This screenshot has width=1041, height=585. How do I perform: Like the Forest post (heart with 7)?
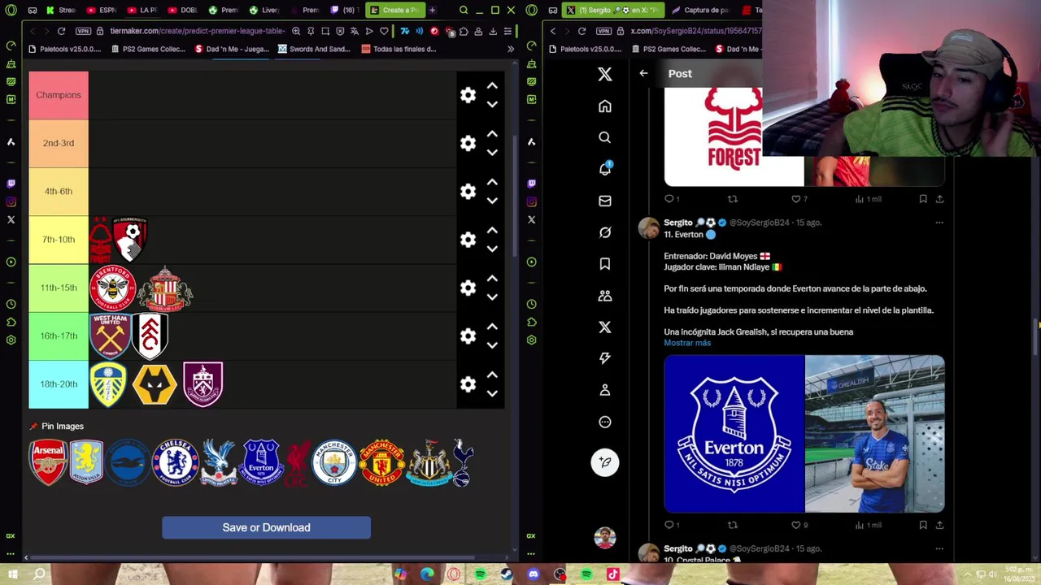[x=796, y=199]
